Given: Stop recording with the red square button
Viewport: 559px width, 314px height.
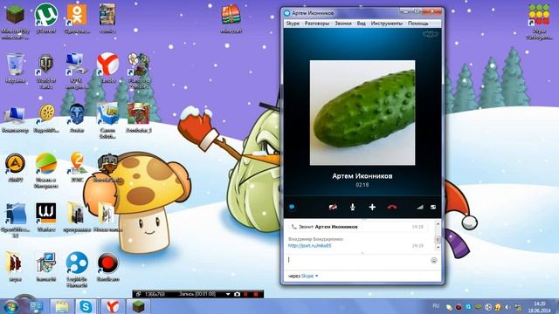Looking at the screenshot, I should (x=256, y=295).
